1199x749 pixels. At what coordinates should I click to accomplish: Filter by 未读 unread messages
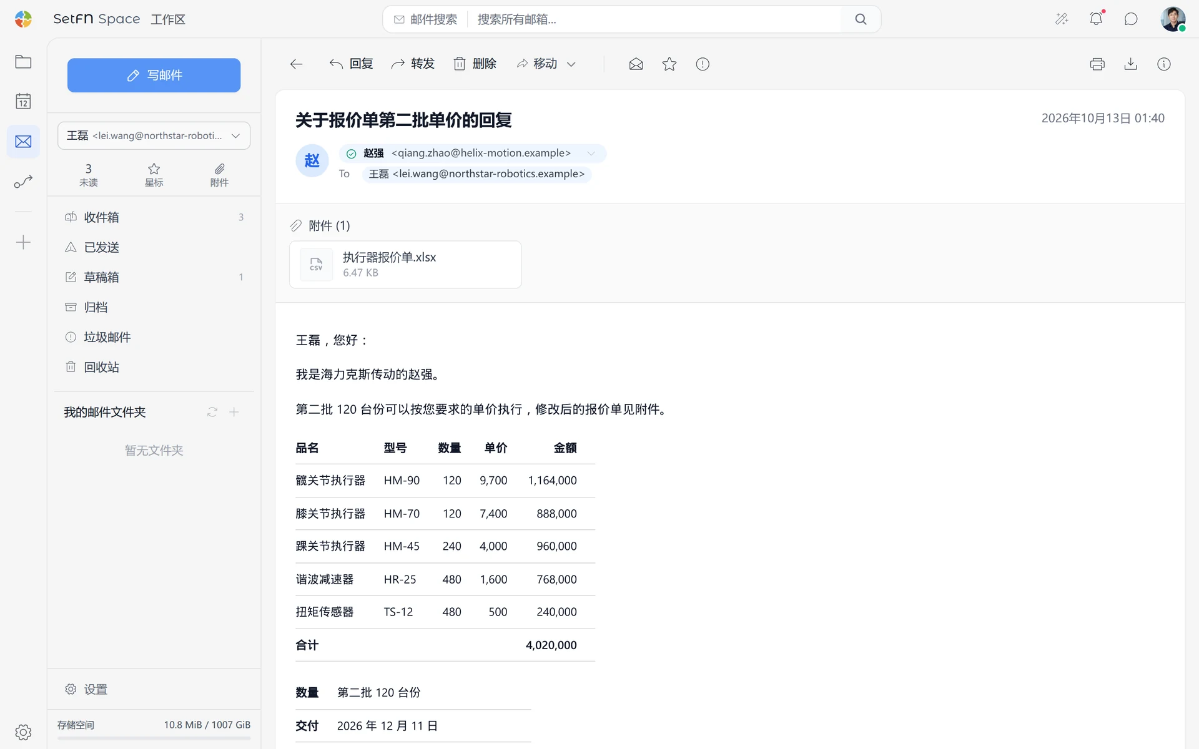tap(88, 175)
